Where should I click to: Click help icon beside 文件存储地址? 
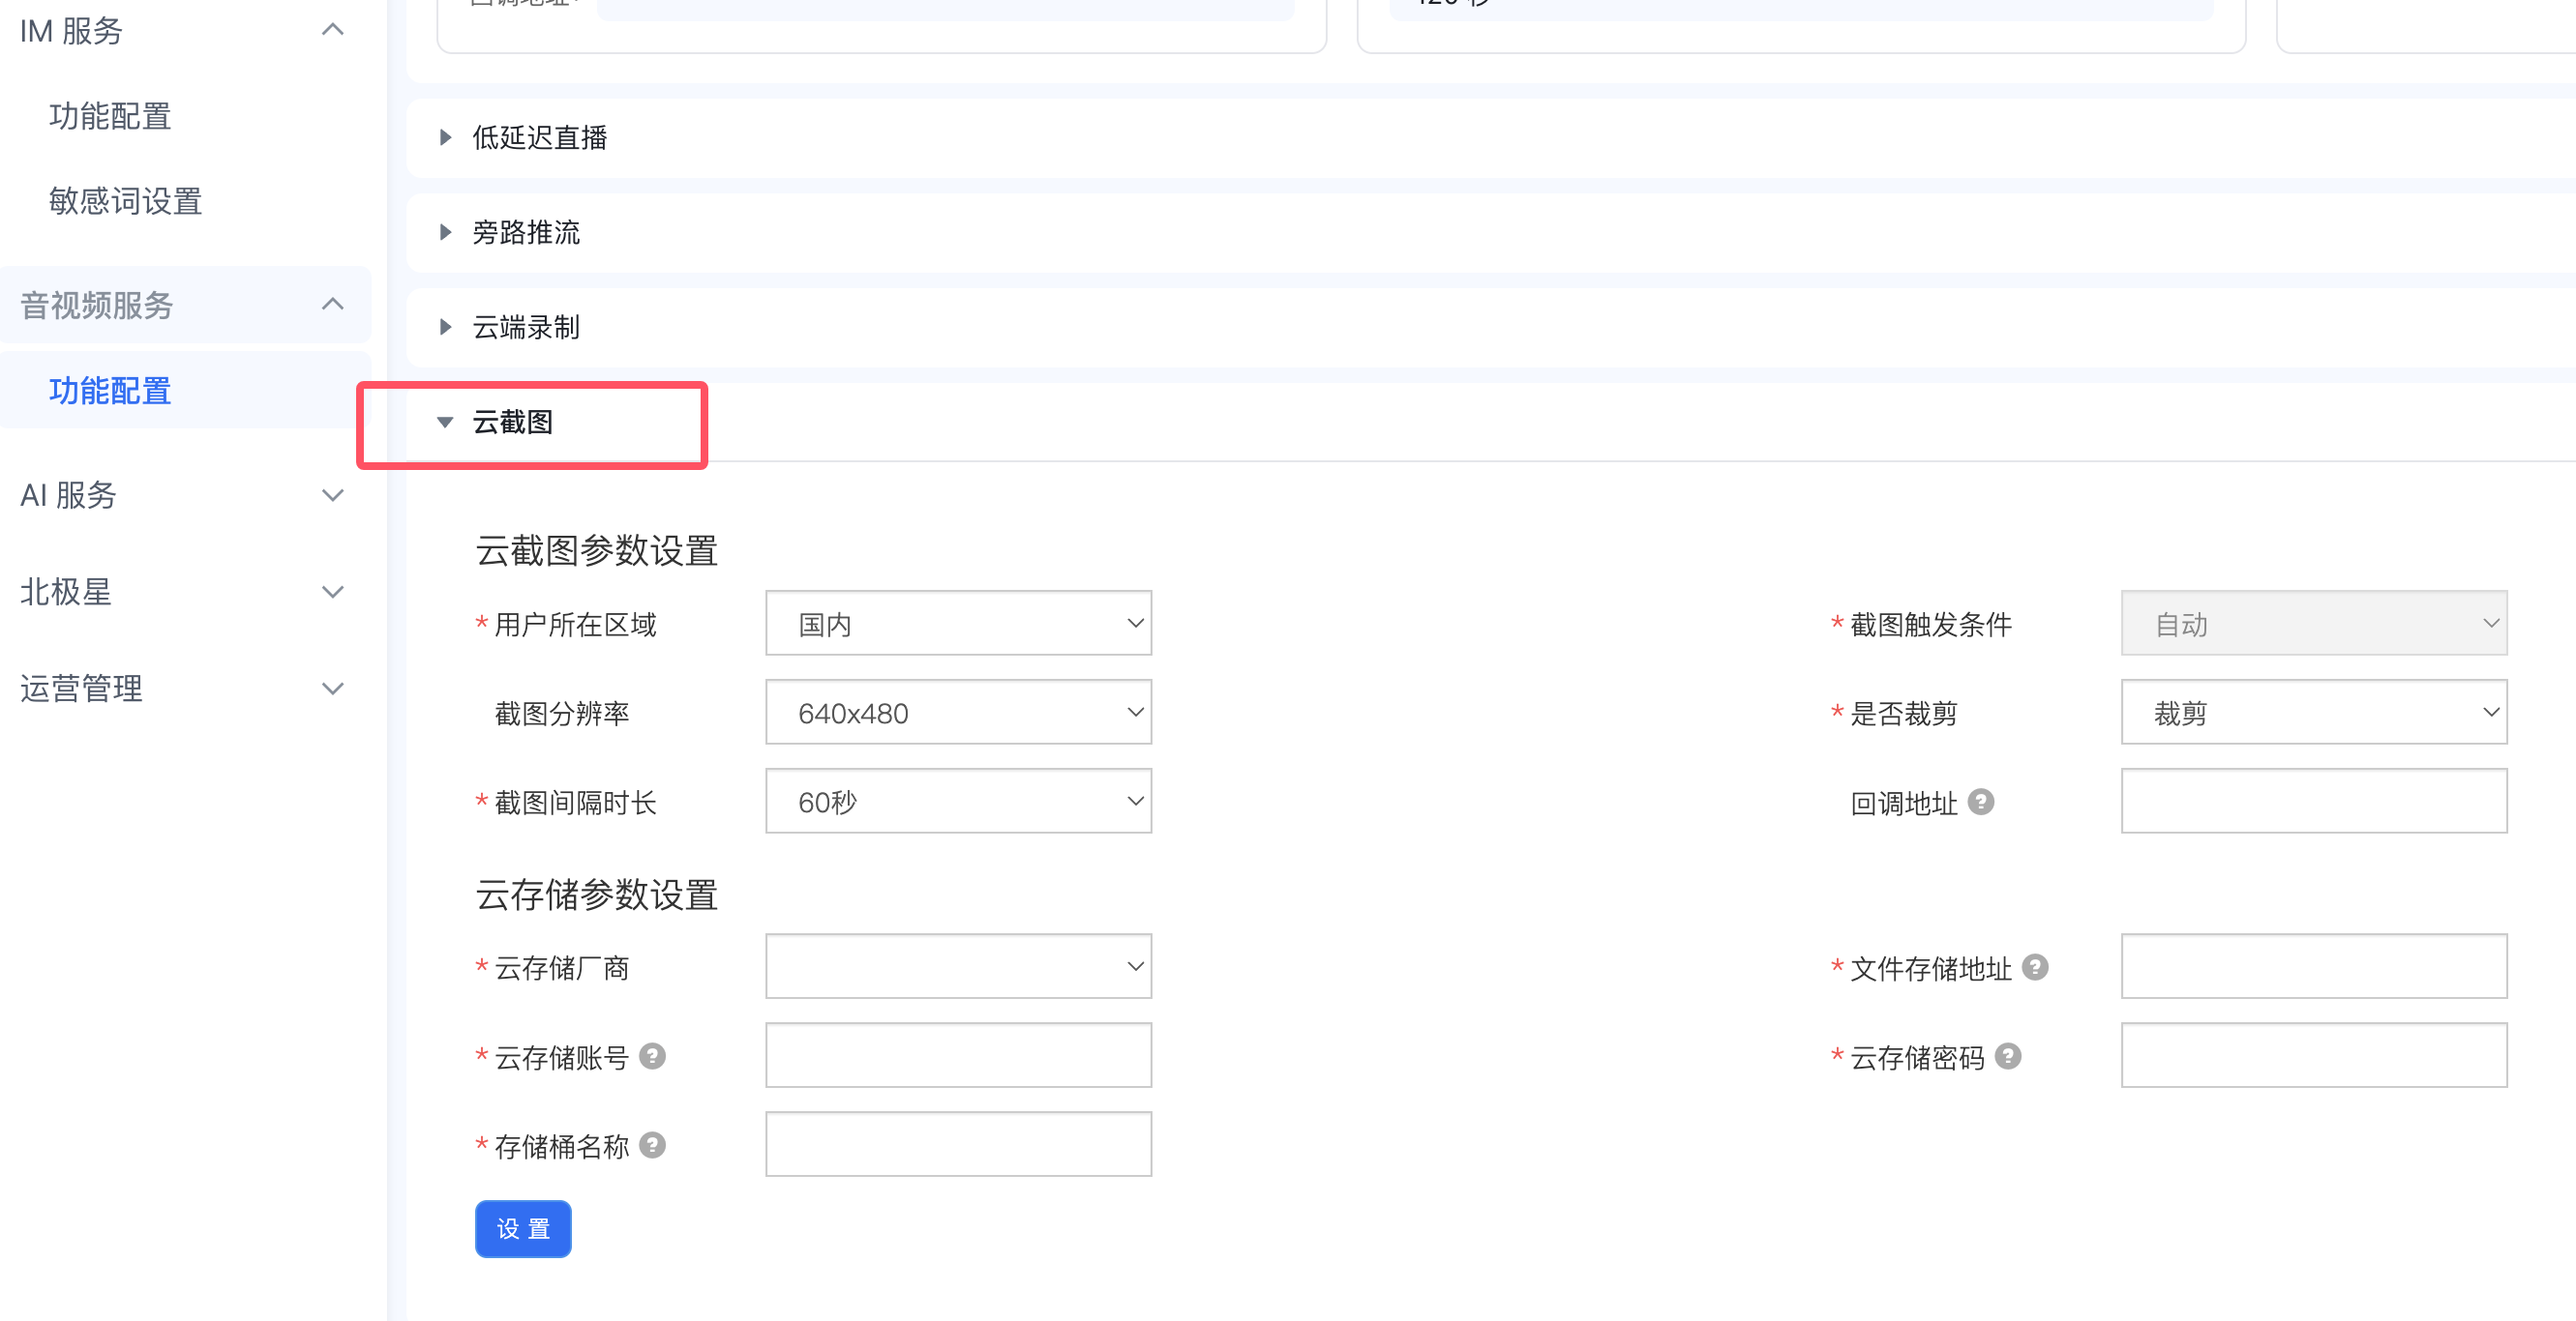click(2035, 966)
